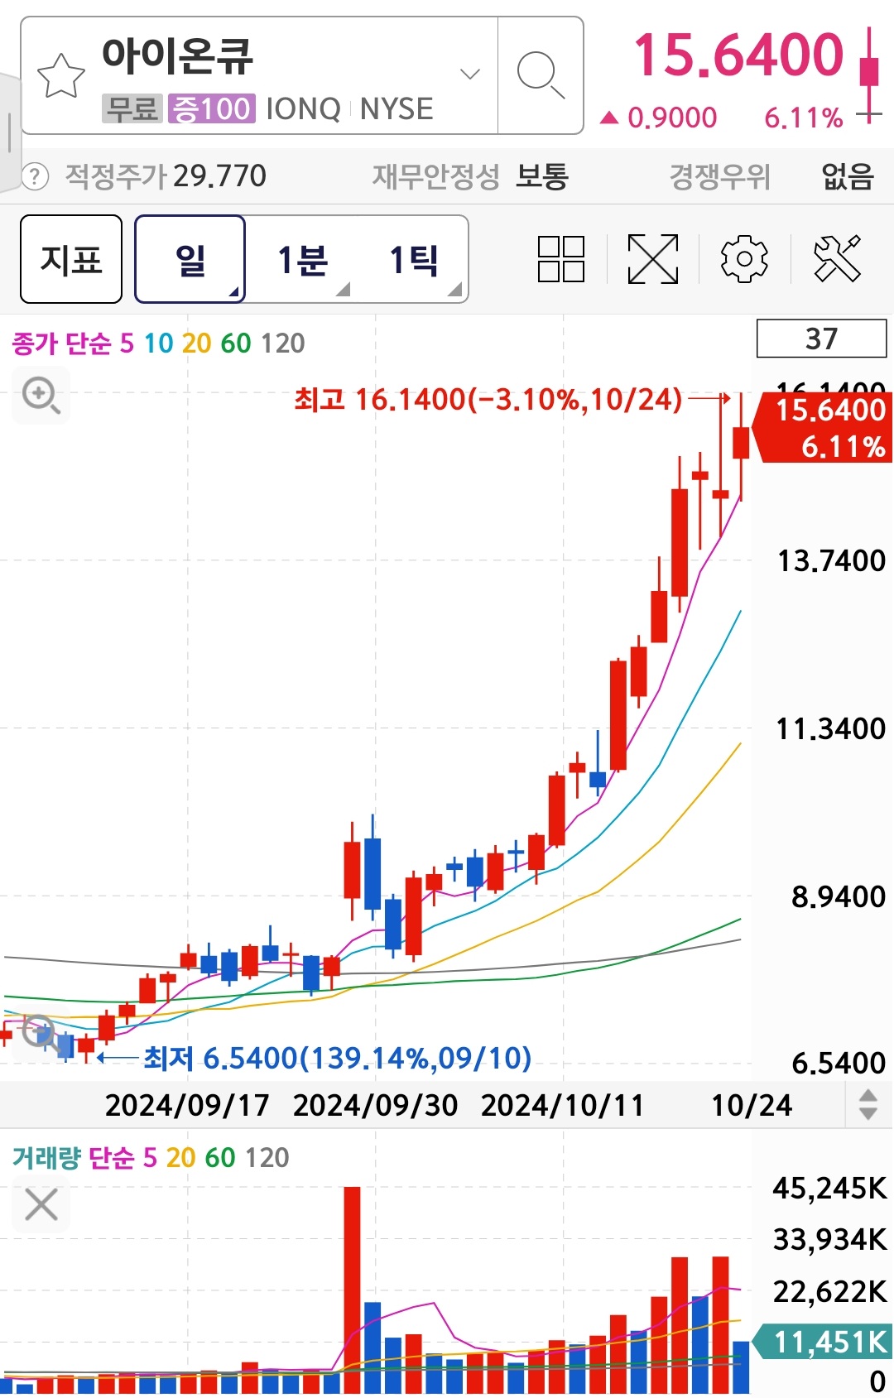Toggle the volume 20-day average label
This screenshot has width=894, height=1398.
click(181, 1157)
